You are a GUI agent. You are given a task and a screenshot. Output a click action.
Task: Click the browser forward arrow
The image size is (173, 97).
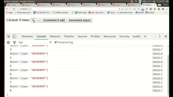coord(10,9)
